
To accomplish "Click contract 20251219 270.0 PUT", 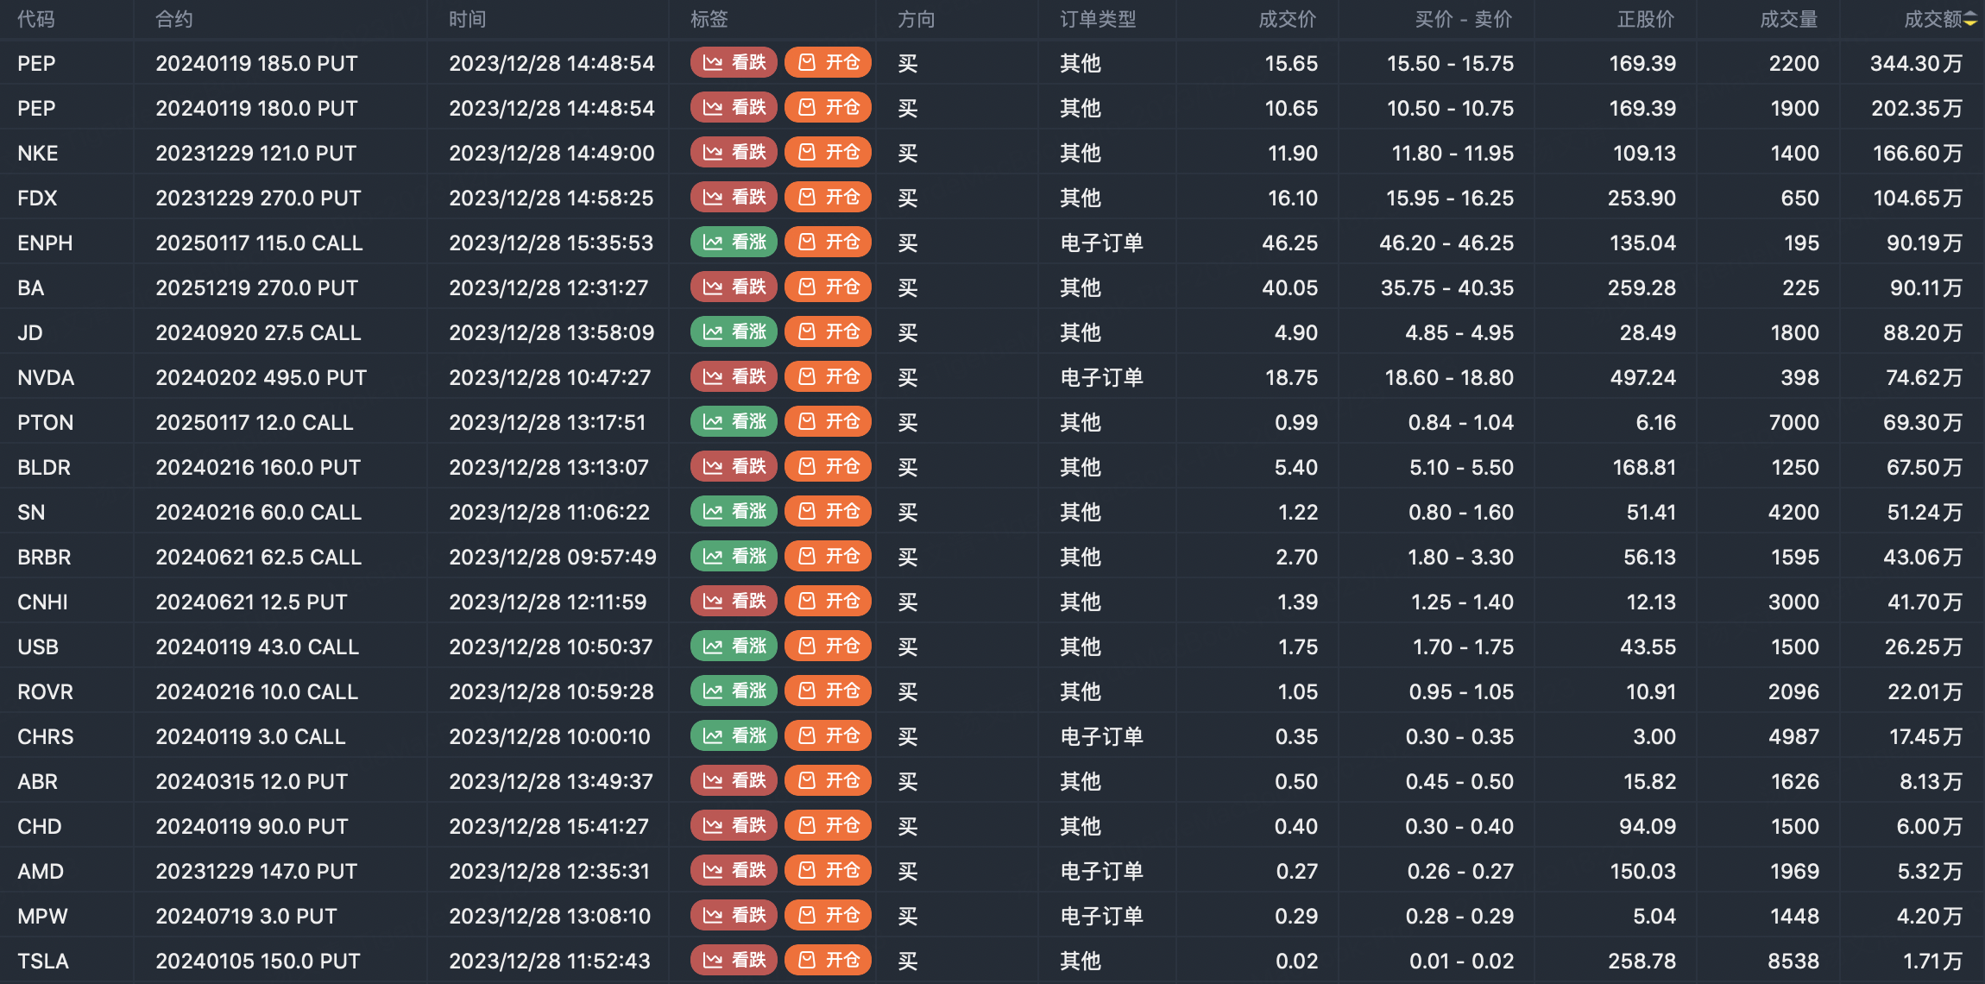I will (x=256, y=287).
